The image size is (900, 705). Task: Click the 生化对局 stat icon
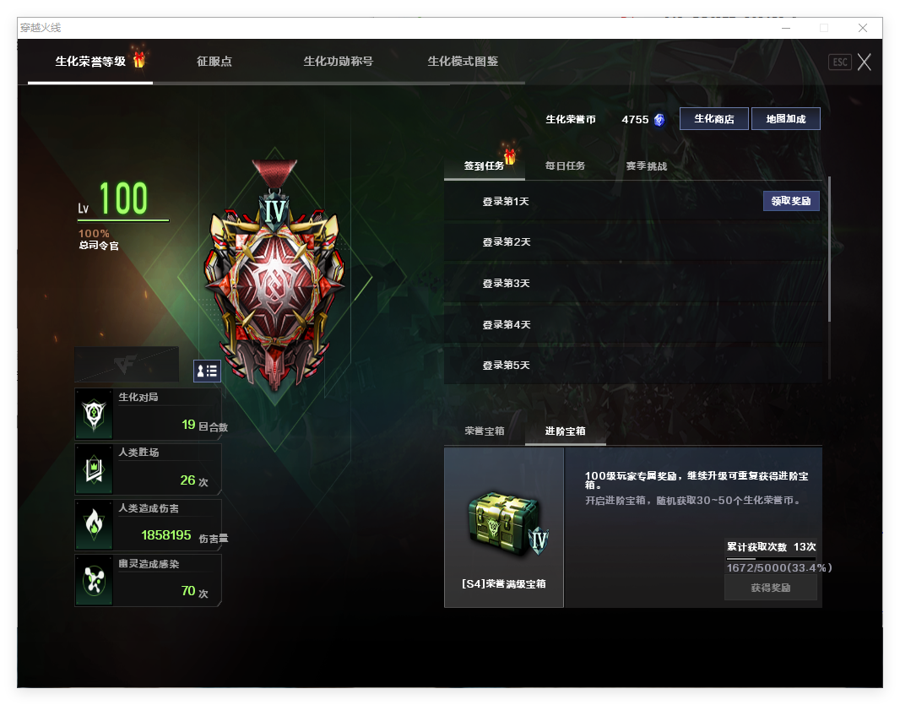pyautogui.click(x=93, y=413)
